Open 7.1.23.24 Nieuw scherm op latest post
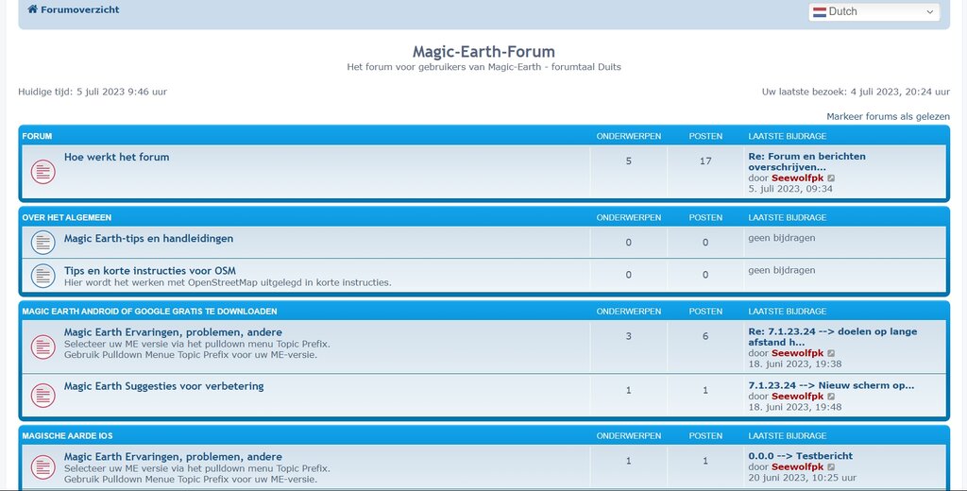The image size is (967, 491). point(831,385)
